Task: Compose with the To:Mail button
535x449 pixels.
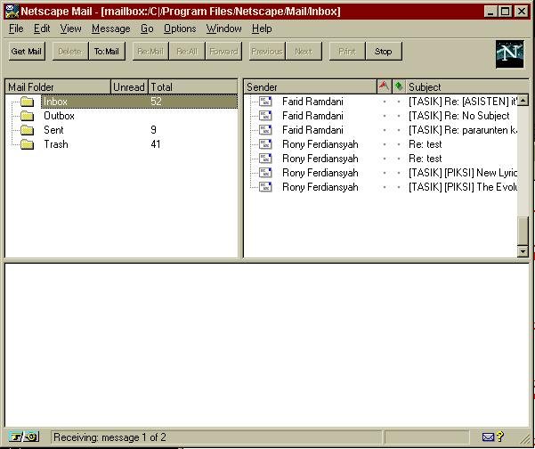Action: 107,51
